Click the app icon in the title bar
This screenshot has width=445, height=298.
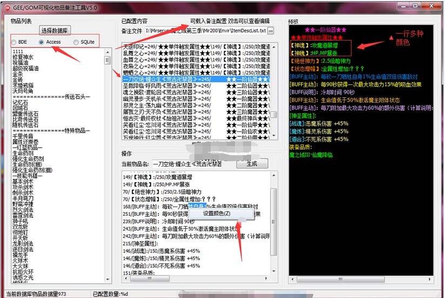tap(7, 5)
